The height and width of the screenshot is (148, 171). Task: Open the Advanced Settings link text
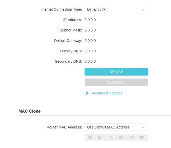(107, 93)
